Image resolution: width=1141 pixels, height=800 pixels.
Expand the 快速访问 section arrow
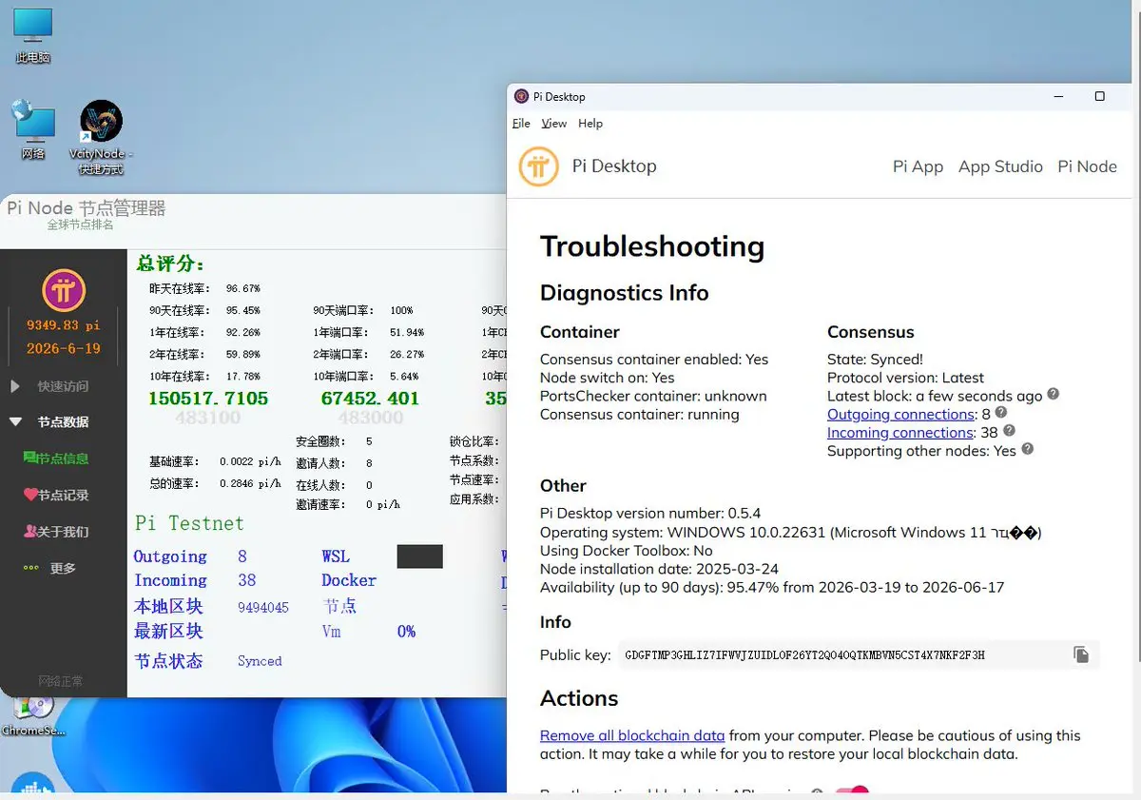[15, 386]
